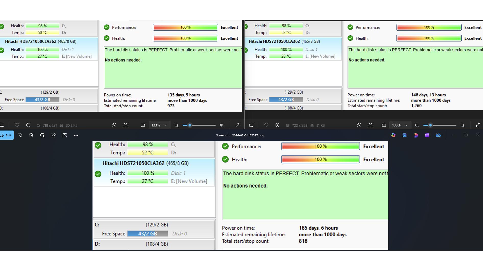Image resolution: width=483 pixels, height=271 pixels.
Task: Rotate the image using the rotate icon
Action: [x=20, y=135]
